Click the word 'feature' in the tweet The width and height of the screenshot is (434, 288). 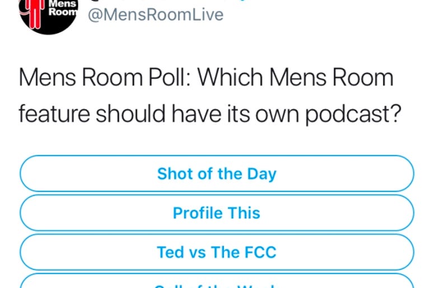coord(54,114)
